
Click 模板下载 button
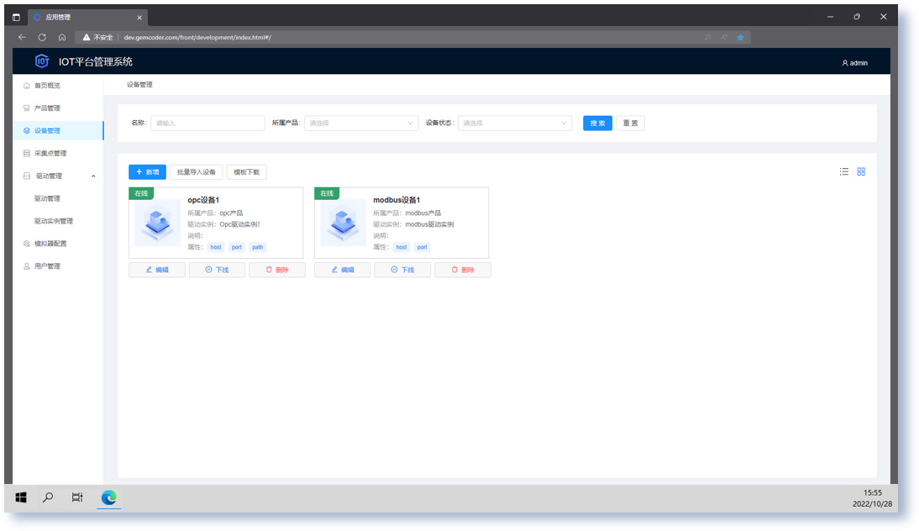(x=247, y=171)
